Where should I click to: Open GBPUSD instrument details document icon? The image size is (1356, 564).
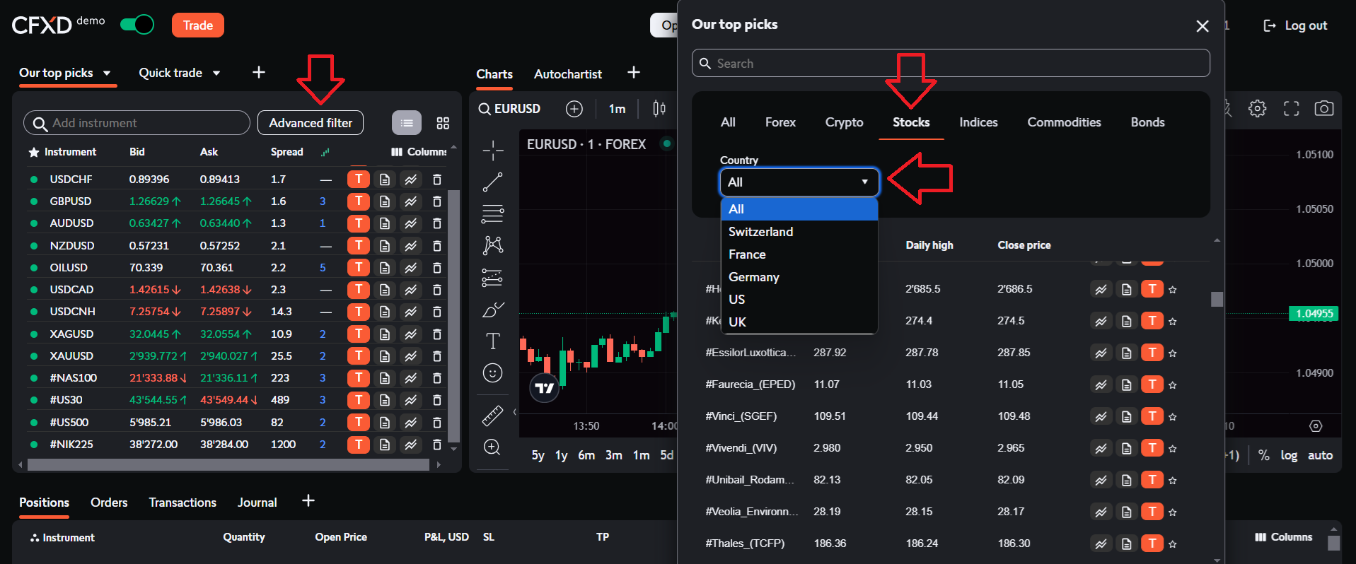[385, 201]
